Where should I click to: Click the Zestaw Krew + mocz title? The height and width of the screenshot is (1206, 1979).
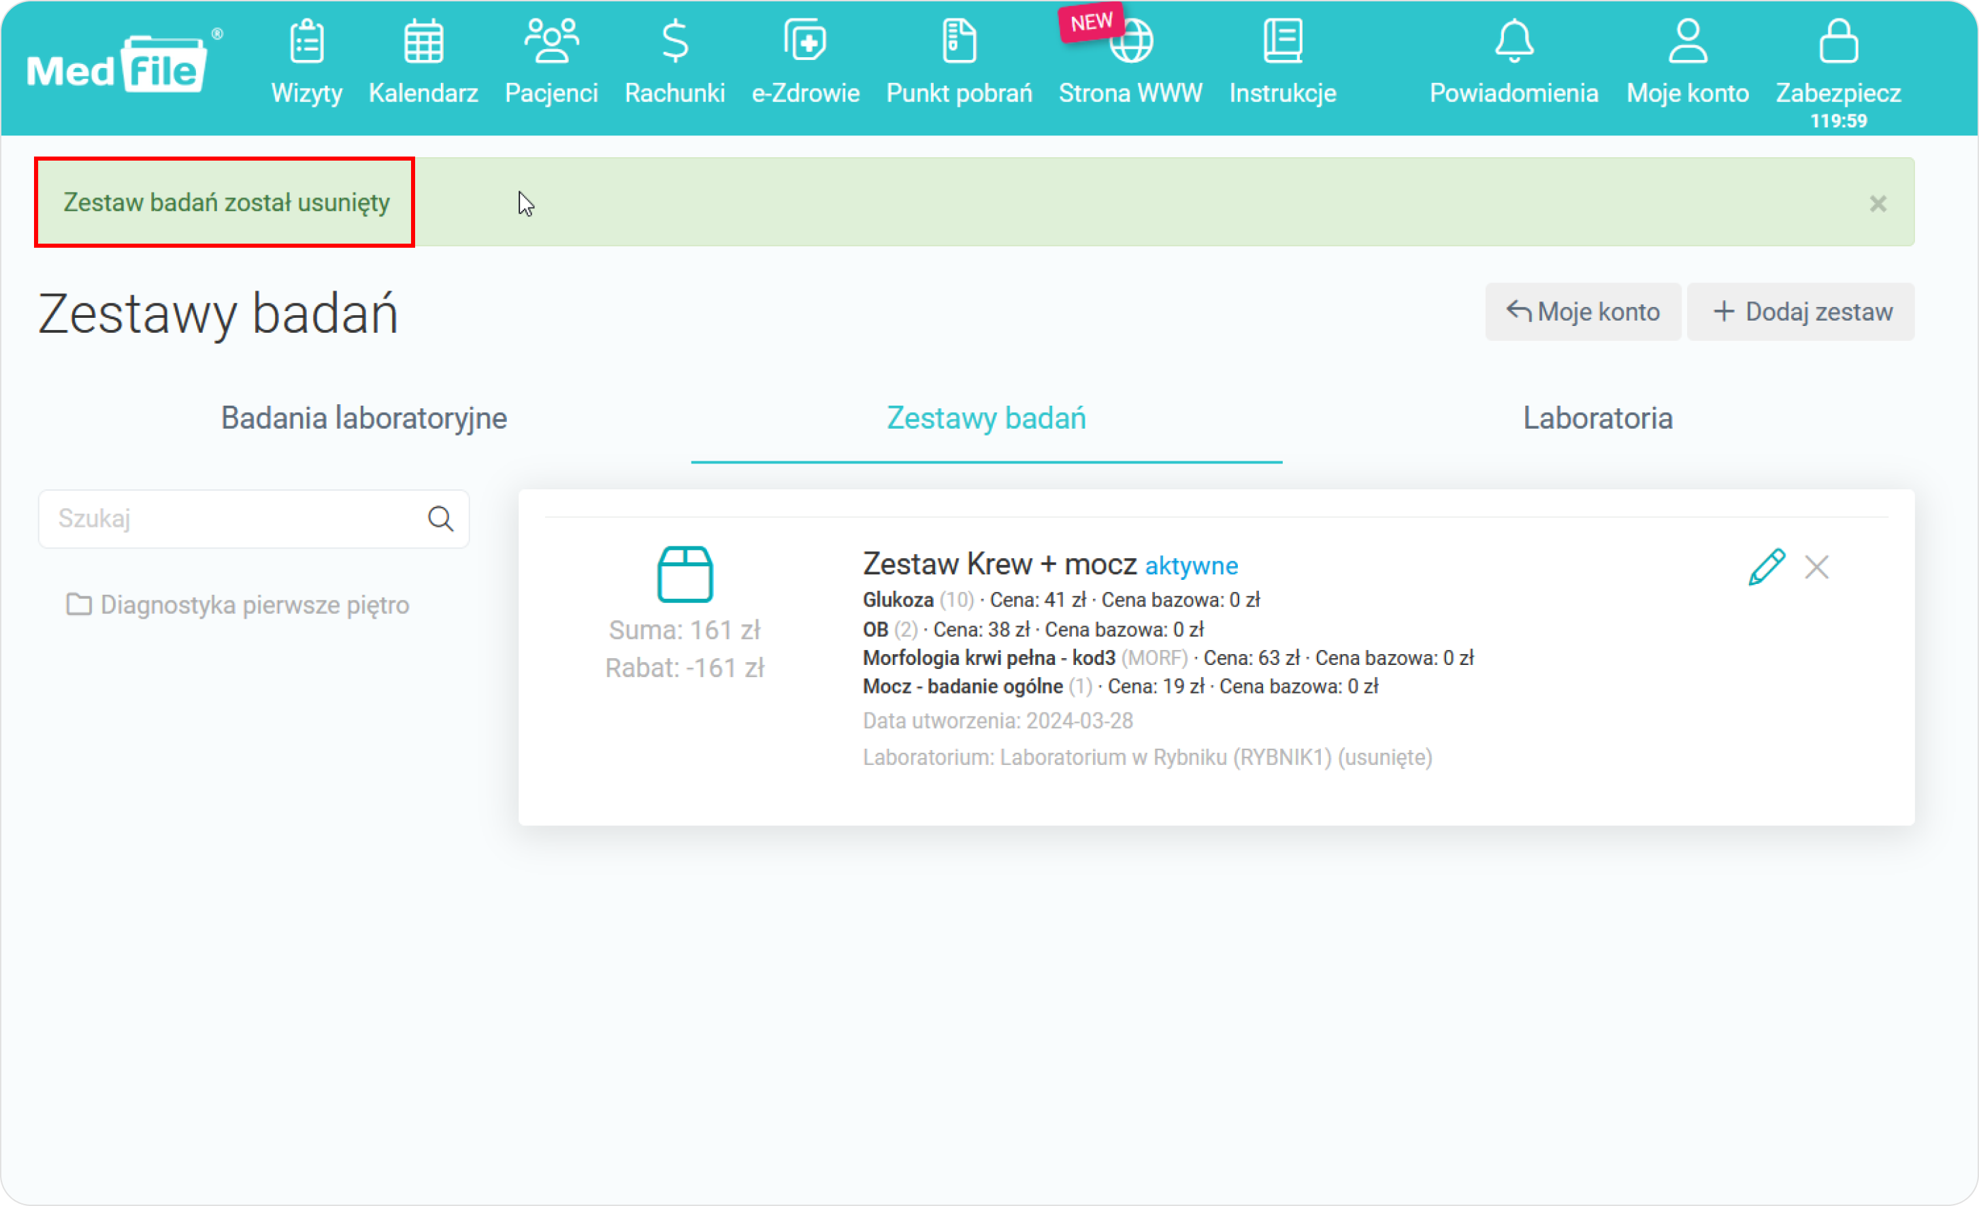(x=999, y=565)
